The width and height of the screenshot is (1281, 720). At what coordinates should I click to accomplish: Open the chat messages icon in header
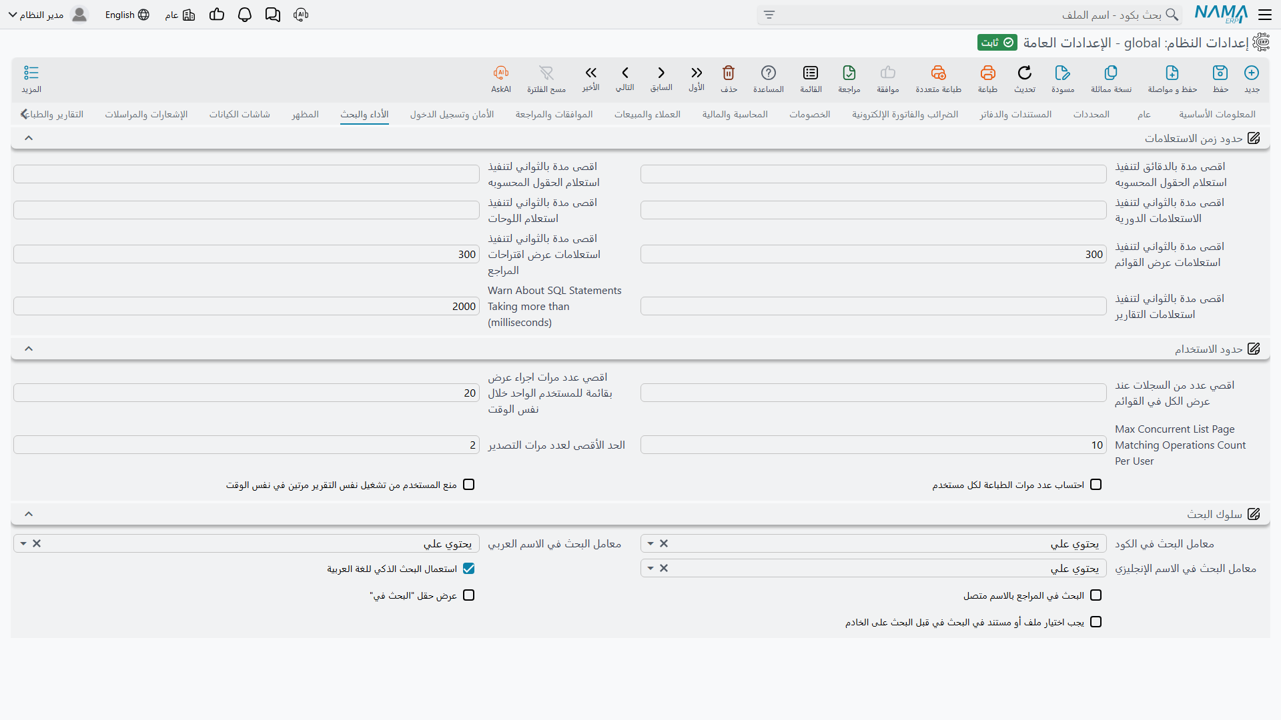click(x=273, y=15)
